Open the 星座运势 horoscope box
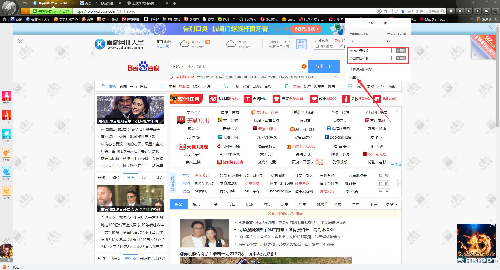500x270 pixels. coord(301,44)
